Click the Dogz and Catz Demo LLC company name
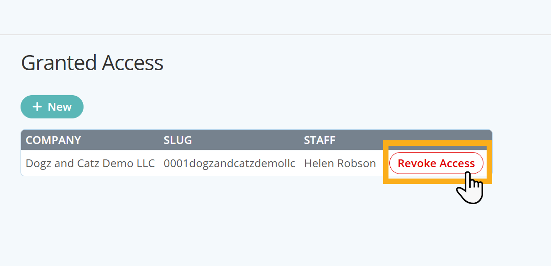This screenshot has width=551, height=266. 90,163
